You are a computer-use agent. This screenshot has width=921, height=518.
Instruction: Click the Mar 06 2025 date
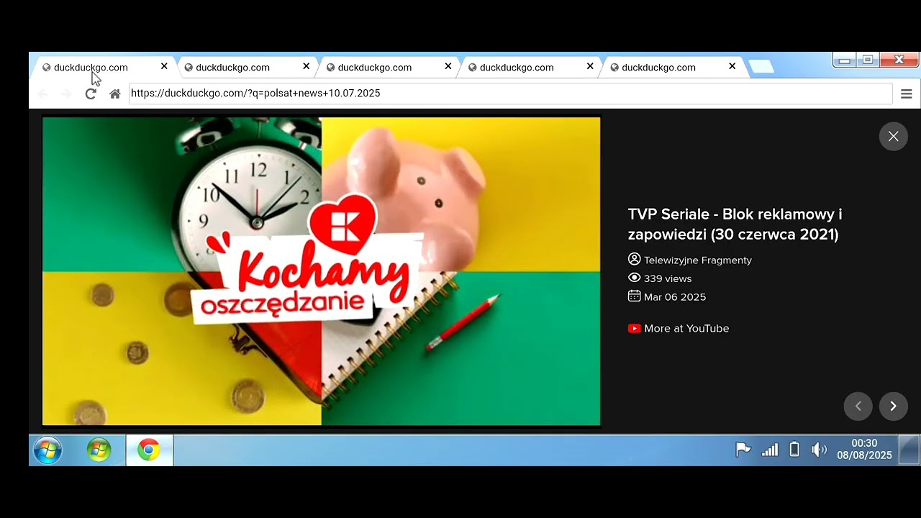(x=675, y=297)
